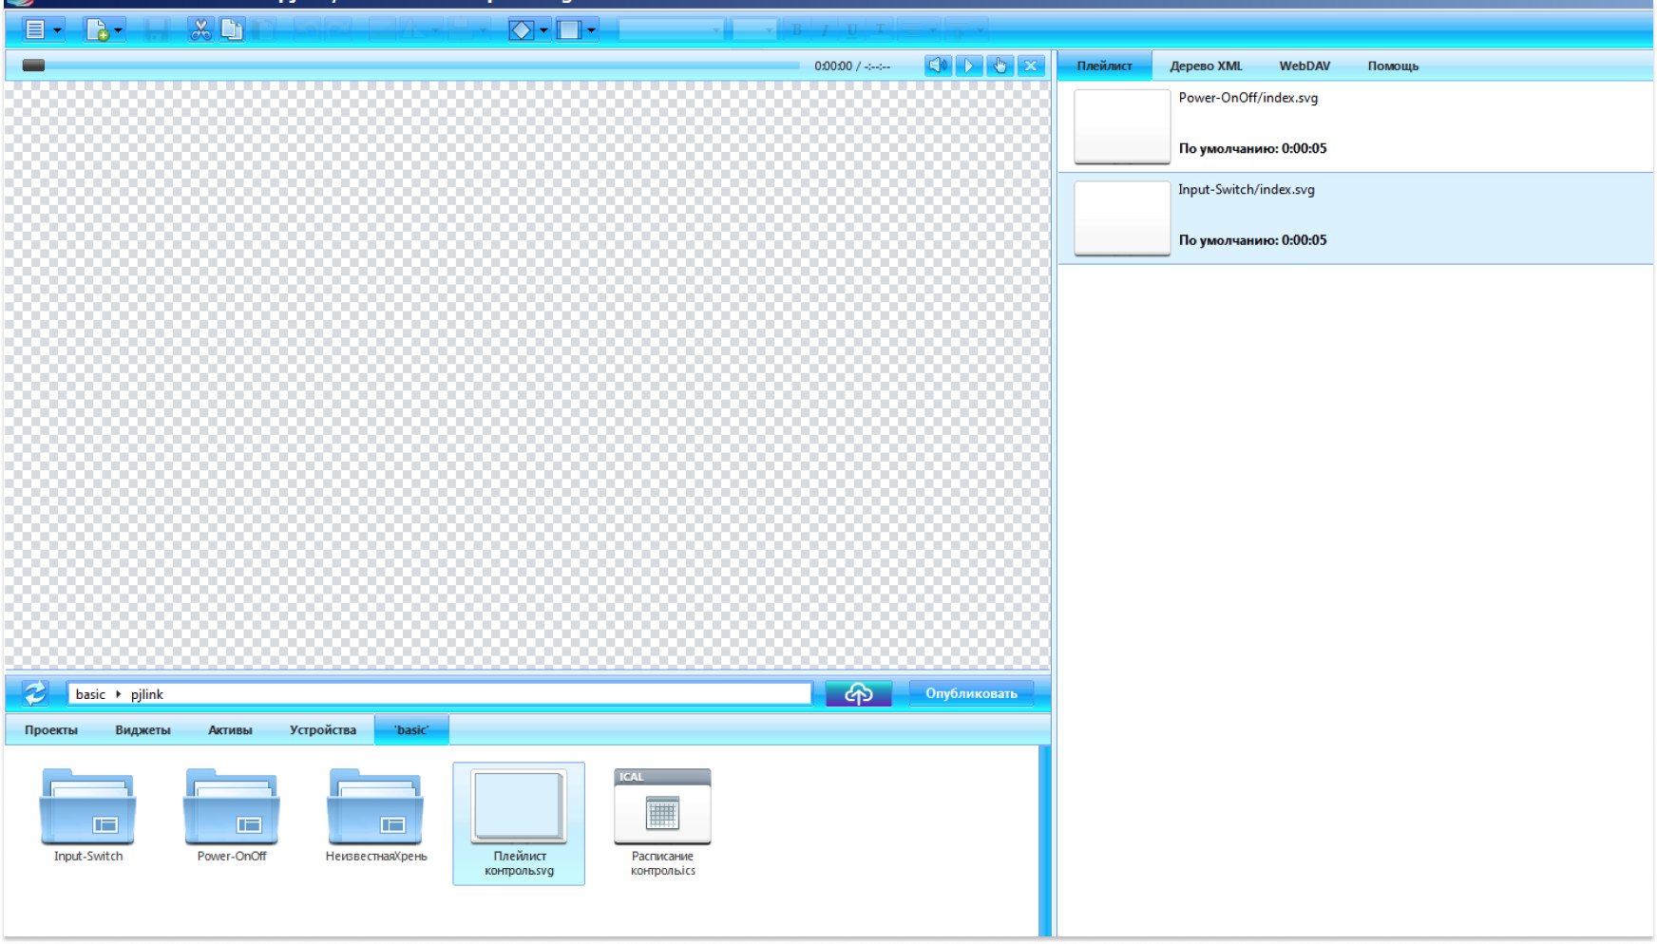Switch to the Дерево XML tab
Screen dimensions: 1657x944
(x=1206, y=66)
